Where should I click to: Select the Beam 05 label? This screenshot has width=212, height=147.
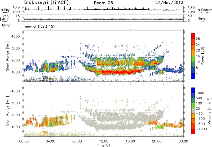coord(103,3)
